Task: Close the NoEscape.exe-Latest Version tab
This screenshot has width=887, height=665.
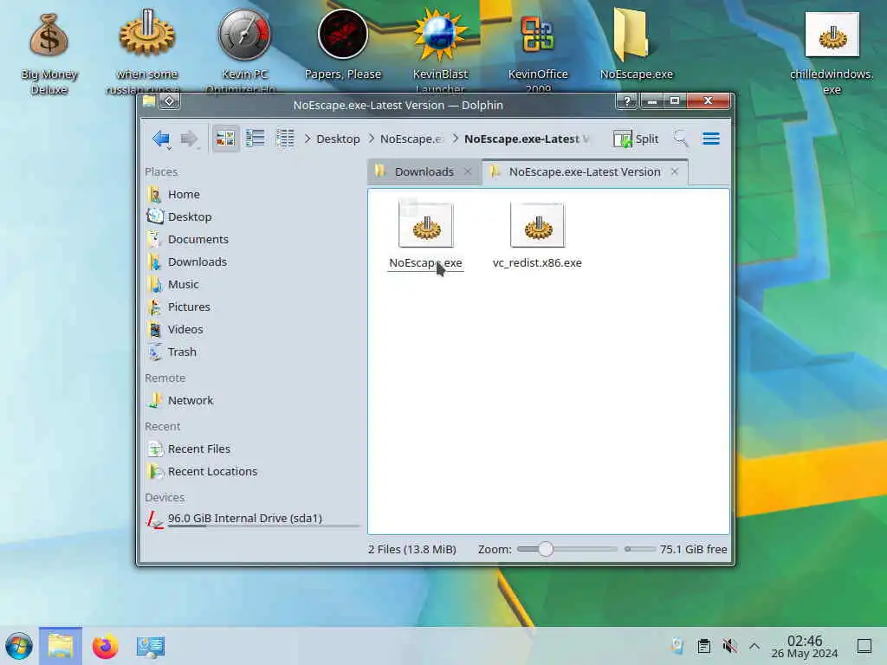Action: pyautogui.click(x=675, y=171)
